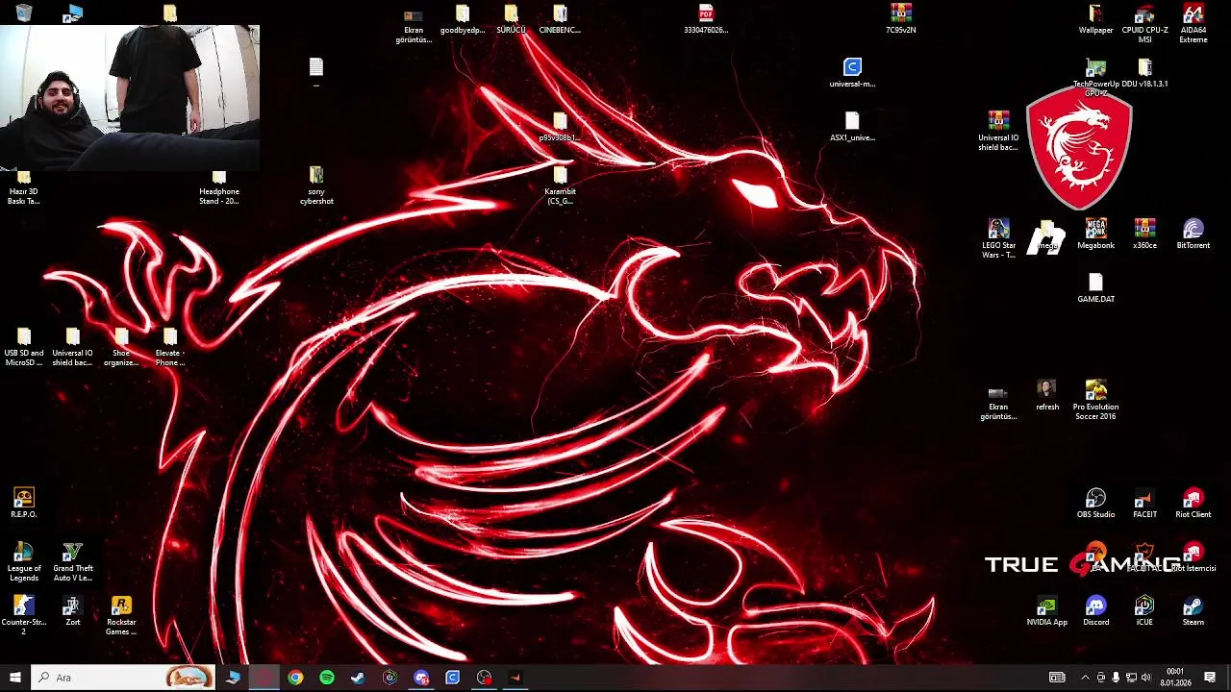Viewport: 1231px width, 692px height.
Task: Open the Karambit (CS_G... folder
Action: 560,185
